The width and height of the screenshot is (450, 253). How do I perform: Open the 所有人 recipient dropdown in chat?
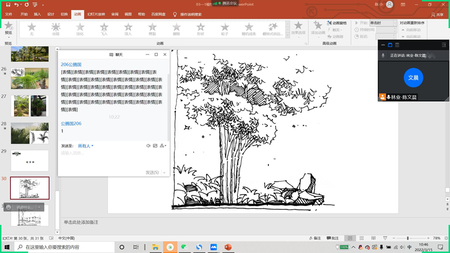(x=86, y=146)
